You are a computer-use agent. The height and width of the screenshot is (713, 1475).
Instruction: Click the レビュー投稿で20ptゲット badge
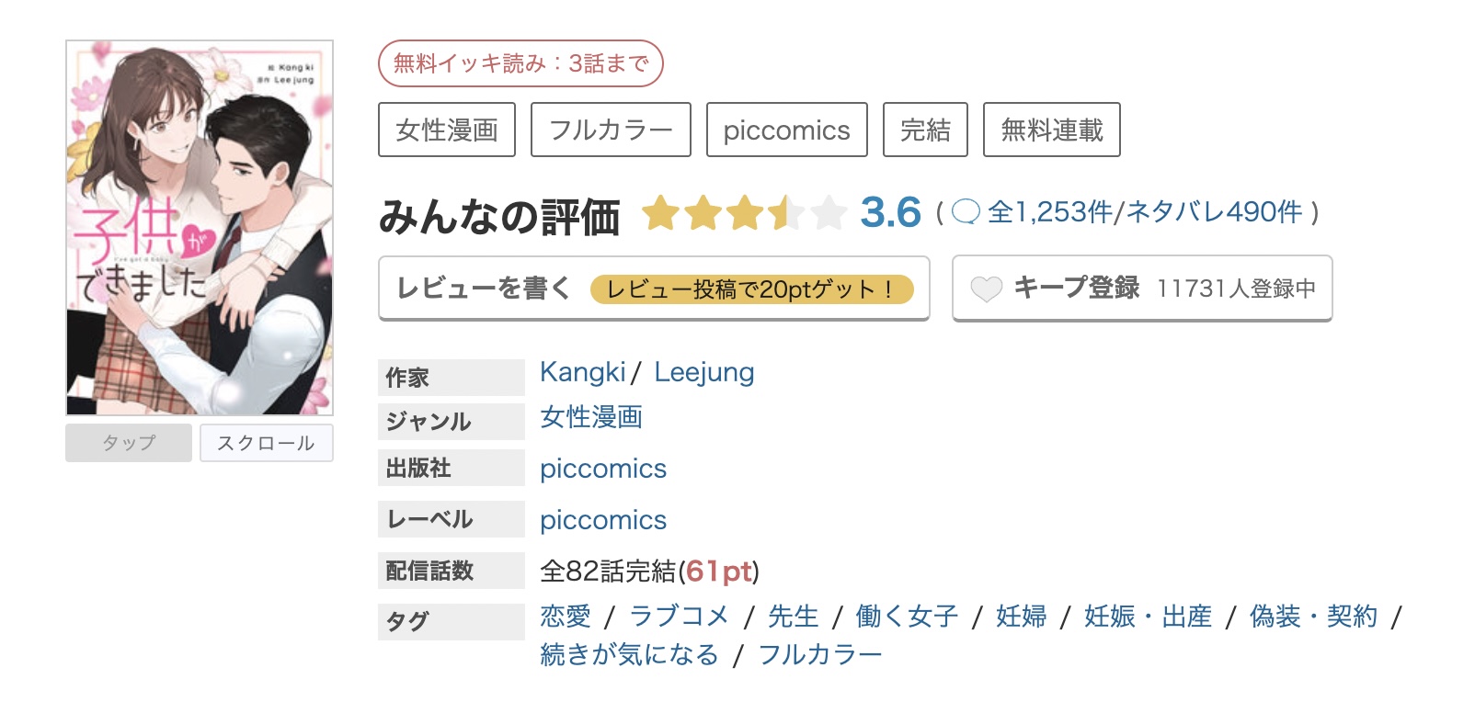(x=754, y=289)
